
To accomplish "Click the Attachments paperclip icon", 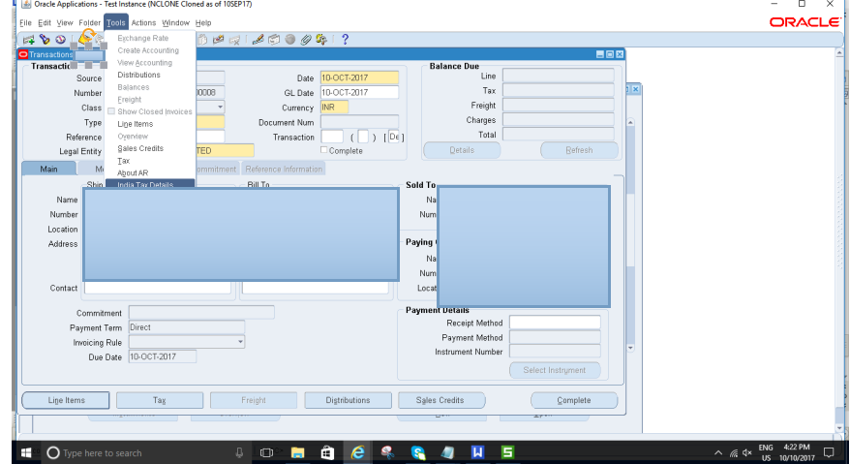I will click(x=306, y=40).
